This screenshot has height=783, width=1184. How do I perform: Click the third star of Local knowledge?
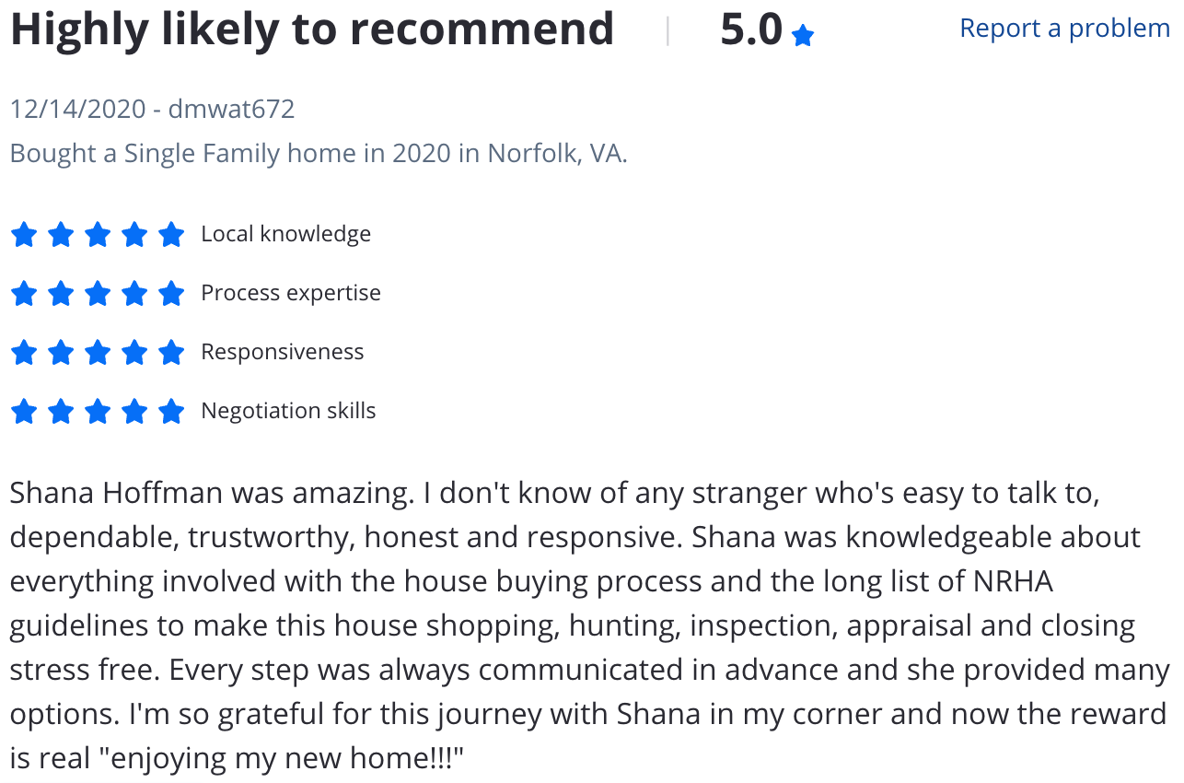pyautogui.click(x=98, y=235)
